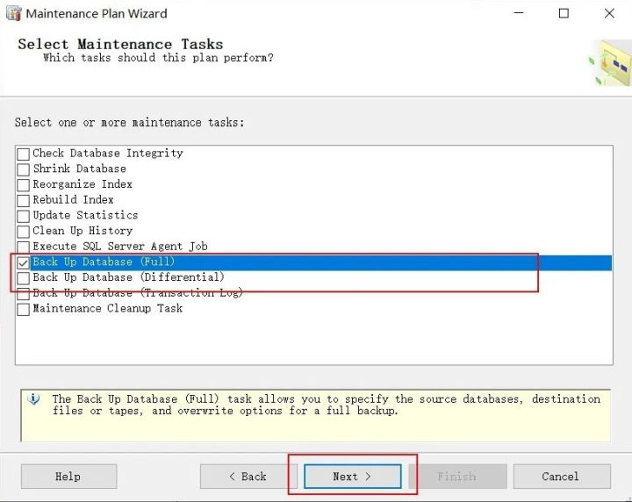632x502 pixels.
Task: Check Execute SQL Server Agent Job
Action: coord(24,247)
